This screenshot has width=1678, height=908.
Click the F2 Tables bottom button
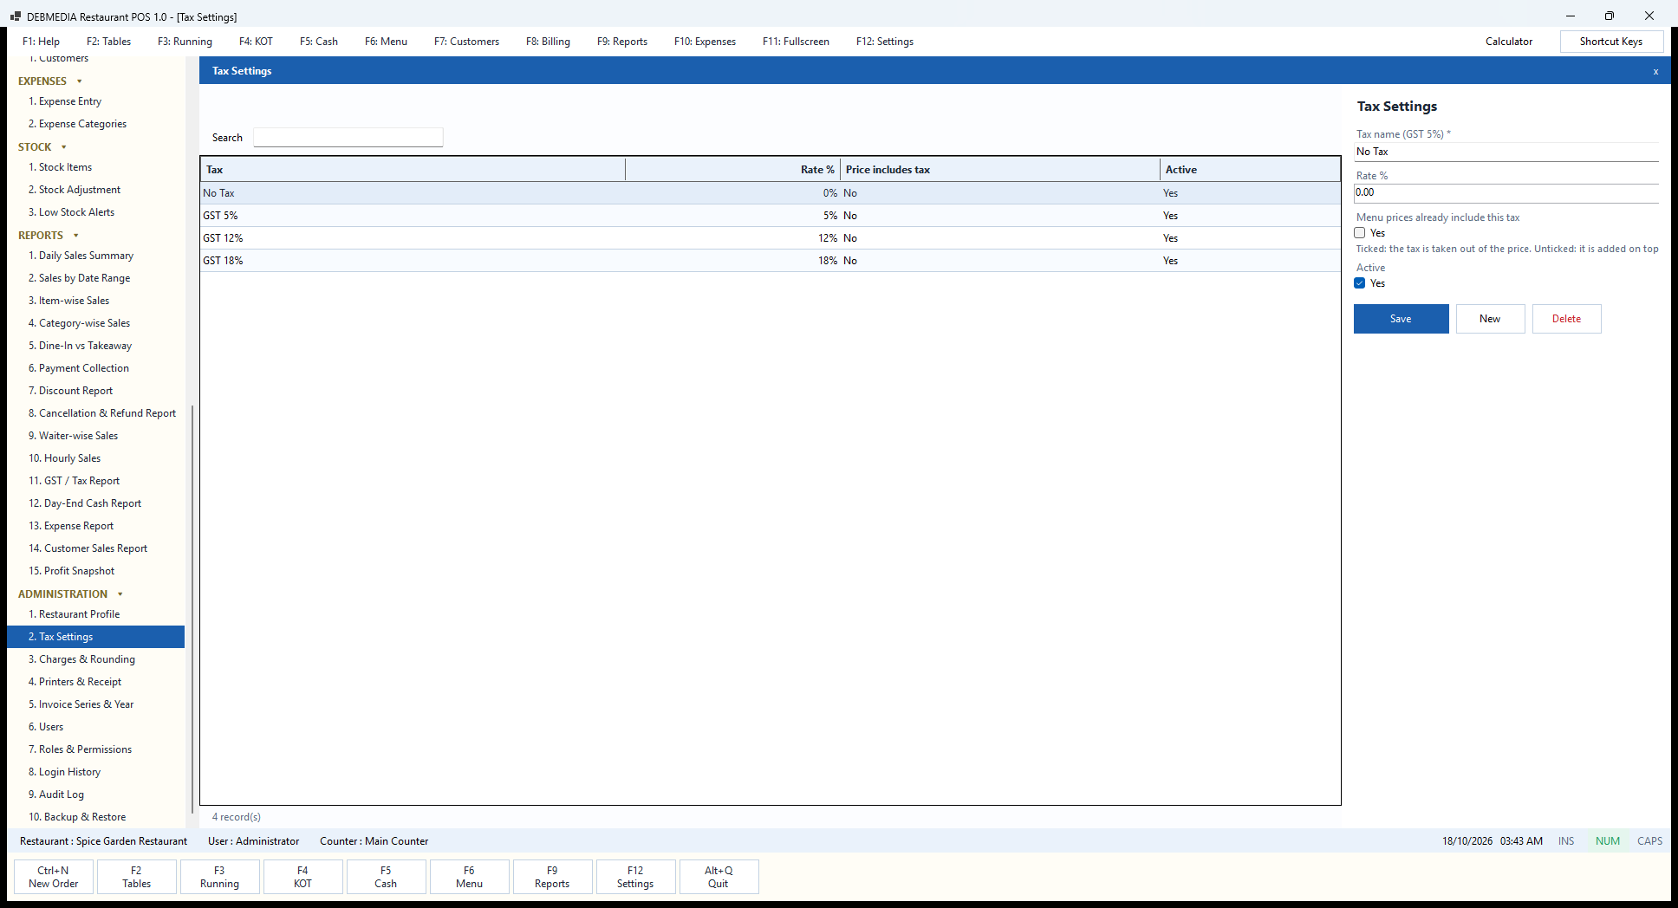tap(136, 877)
